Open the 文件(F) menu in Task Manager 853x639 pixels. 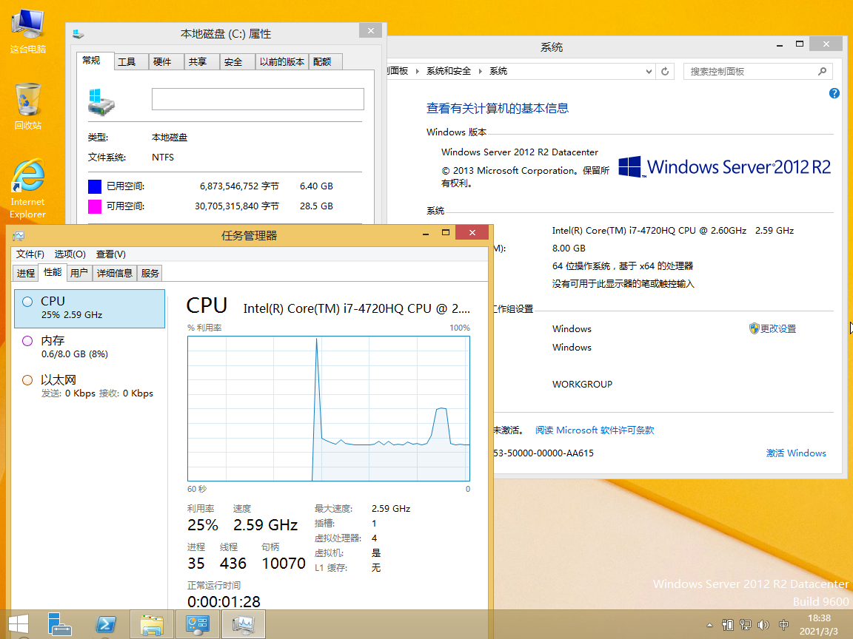(30, 254)
